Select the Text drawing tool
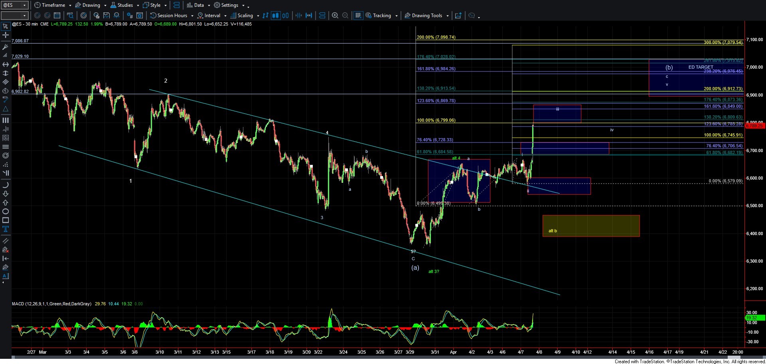766x364 pixels. [x=6, y=229]
